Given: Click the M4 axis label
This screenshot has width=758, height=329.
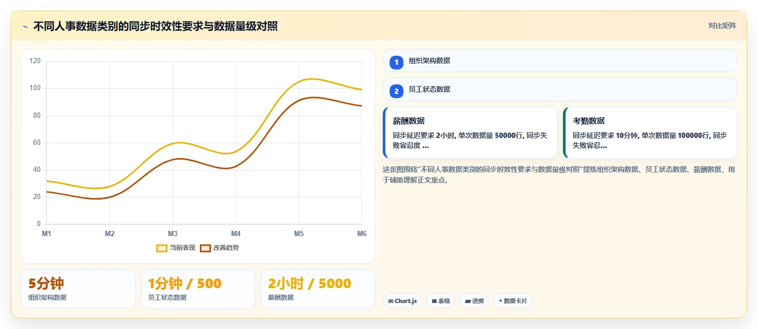Looking at the screenshot, I should click(235, 233).
